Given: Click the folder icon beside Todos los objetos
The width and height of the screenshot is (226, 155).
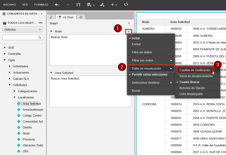Looking at the screenshot, I should point(5,23).
